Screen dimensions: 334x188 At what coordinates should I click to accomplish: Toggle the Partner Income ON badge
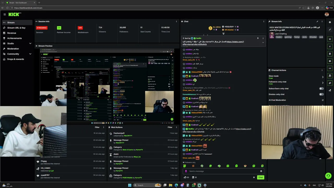click(x=59, y=28)
